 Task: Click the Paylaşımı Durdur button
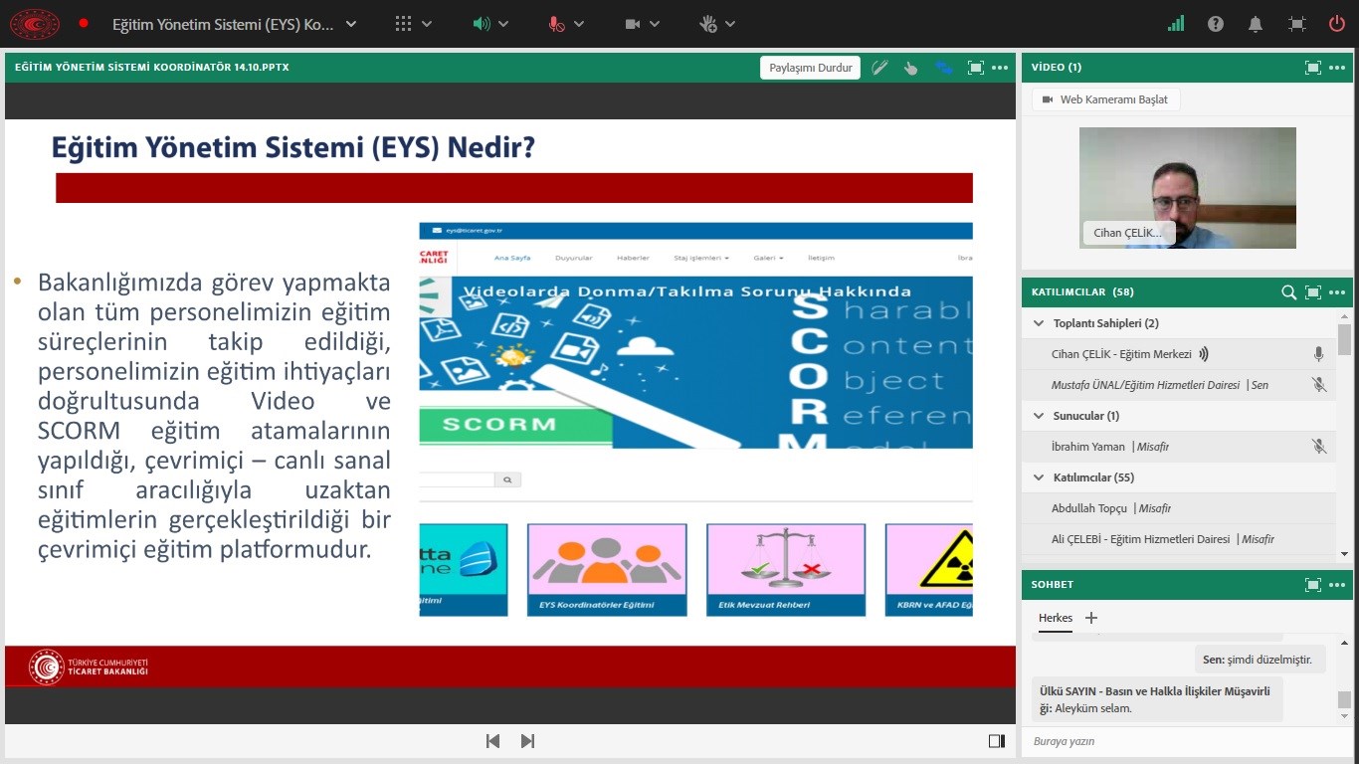[x=810, y=68]
